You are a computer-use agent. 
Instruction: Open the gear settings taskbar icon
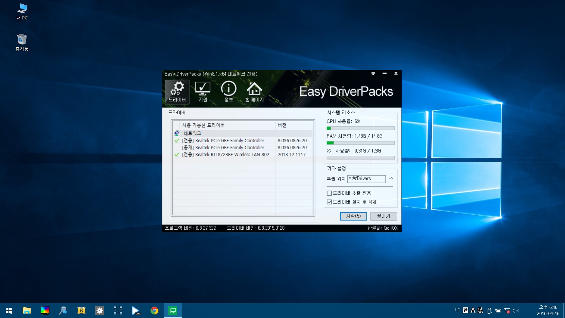pyautogui.click(x=99, y=311)
